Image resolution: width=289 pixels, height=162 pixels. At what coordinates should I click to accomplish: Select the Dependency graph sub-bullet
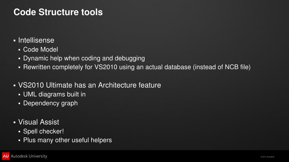pos(50,103)
